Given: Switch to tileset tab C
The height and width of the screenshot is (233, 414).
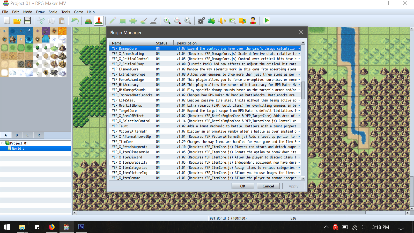Looking at the screenshot, I should click(x=28, y=135).
